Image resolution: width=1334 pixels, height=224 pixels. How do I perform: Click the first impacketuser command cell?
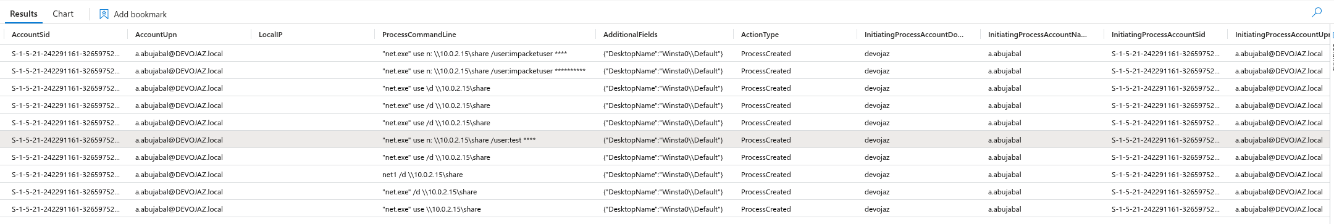pyautogui.click(x=474, y=54)
